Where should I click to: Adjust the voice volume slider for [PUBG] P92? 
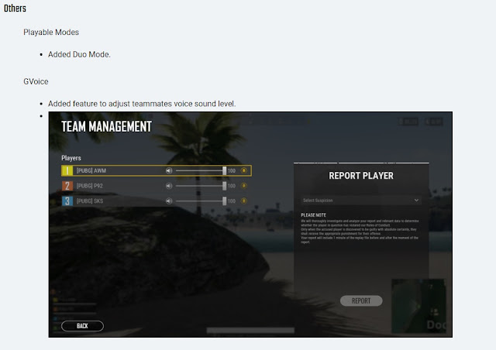(x=201, y=186)
